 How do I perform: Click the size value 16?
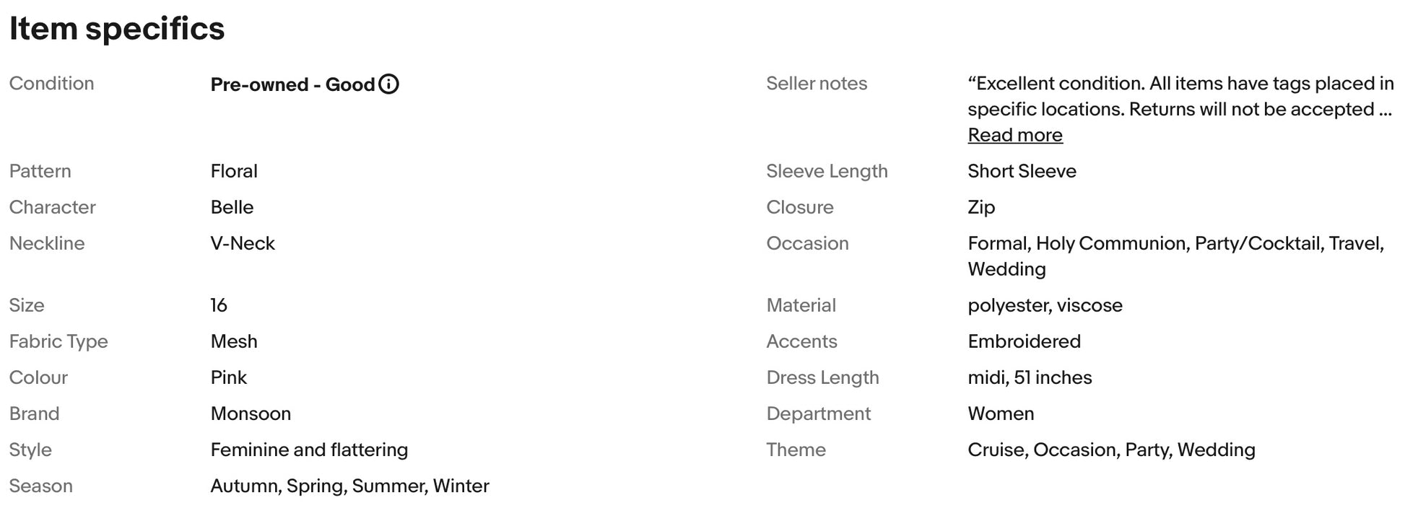pyautogui.click(x=219, y=305)
